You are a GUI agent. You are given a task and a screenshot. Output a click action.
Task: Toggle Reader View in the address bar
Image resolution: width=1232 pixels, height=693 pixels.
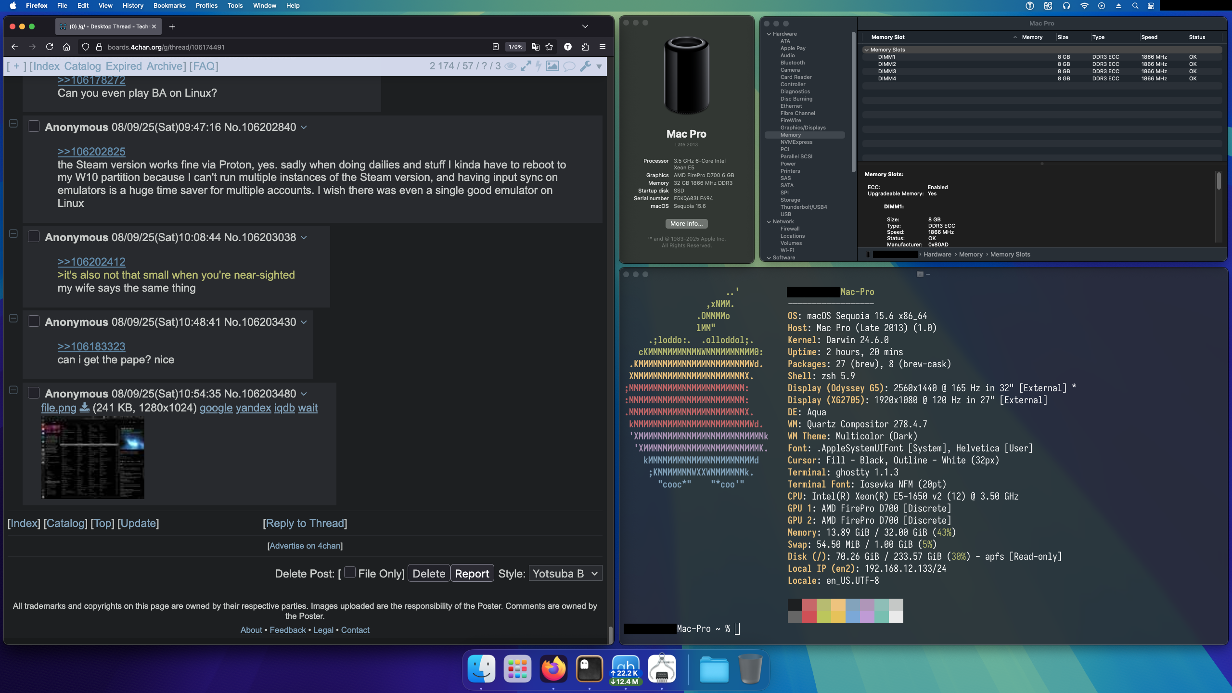(495, 47)
